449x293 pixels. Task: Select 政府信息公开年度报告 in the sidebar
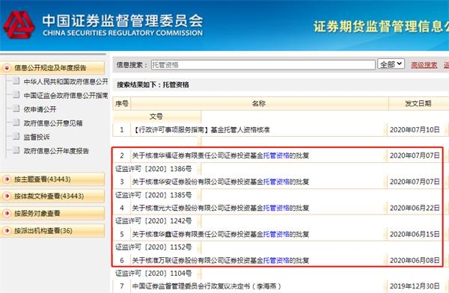coord(56,151)
